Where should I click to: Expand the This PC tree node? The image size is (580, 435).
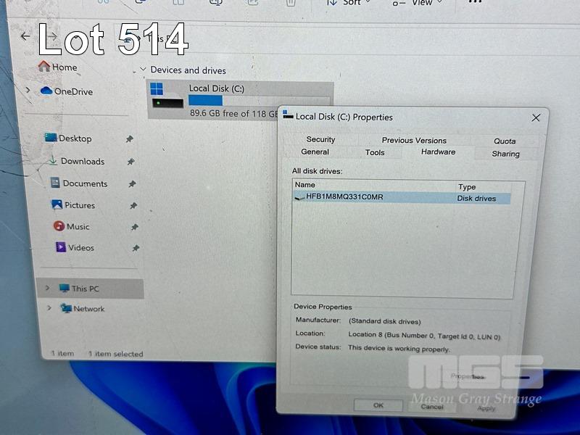click(47, 288)
